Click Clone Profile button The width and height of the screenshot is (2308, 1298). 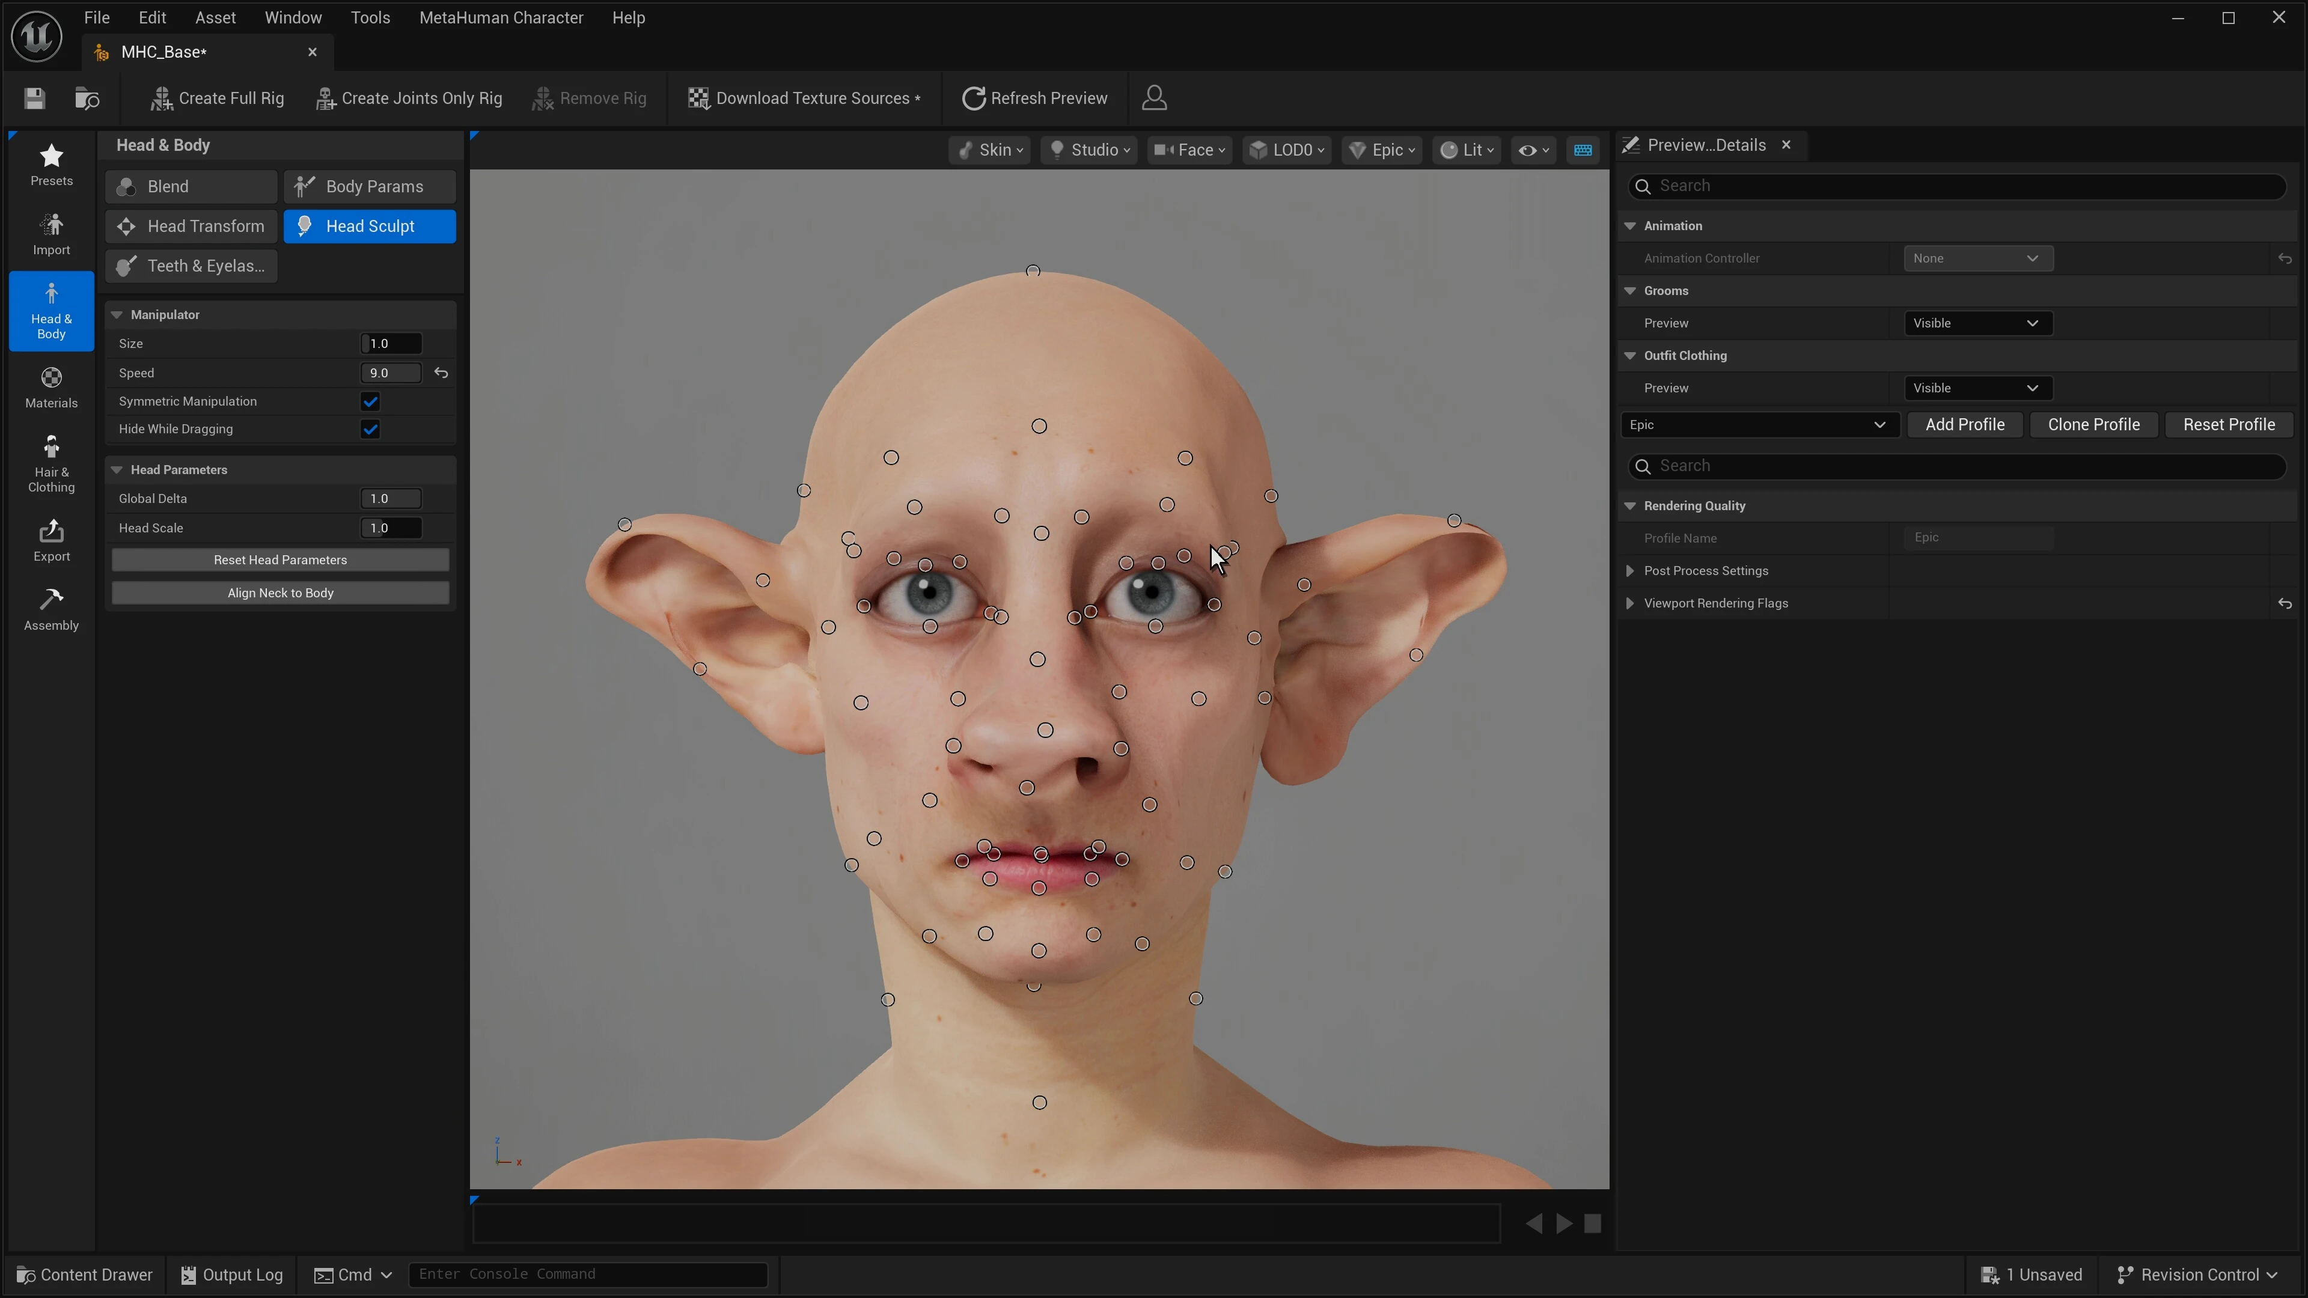coord(2093,425)
